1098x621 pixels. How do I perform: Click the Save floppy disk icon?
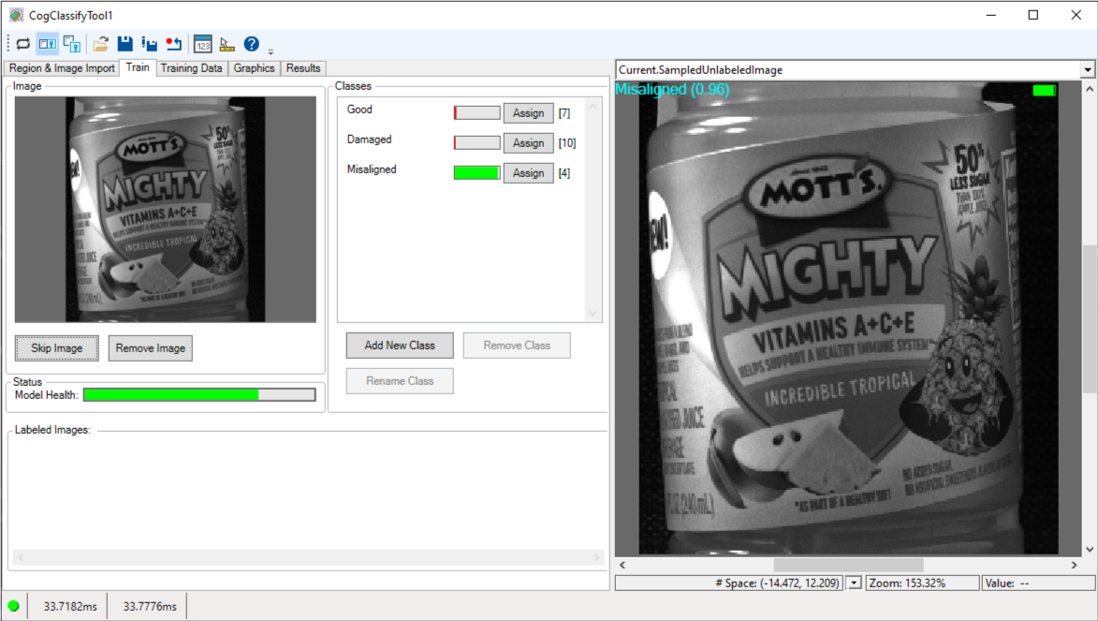click(x=124, y=44)
